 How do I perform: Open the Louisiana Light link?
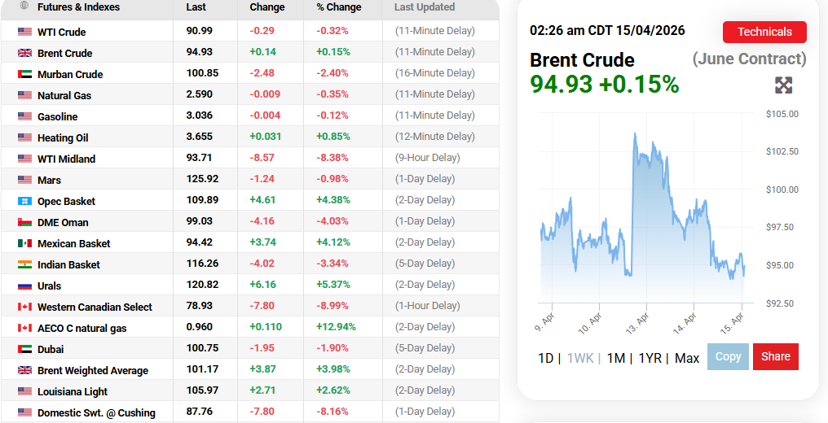73,391
